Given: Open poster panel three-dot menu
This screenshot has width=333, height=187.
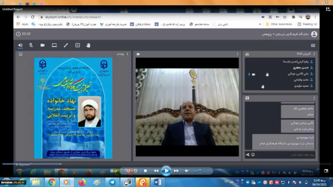Looking at the screenshot, I should click(x=127, y=54).
